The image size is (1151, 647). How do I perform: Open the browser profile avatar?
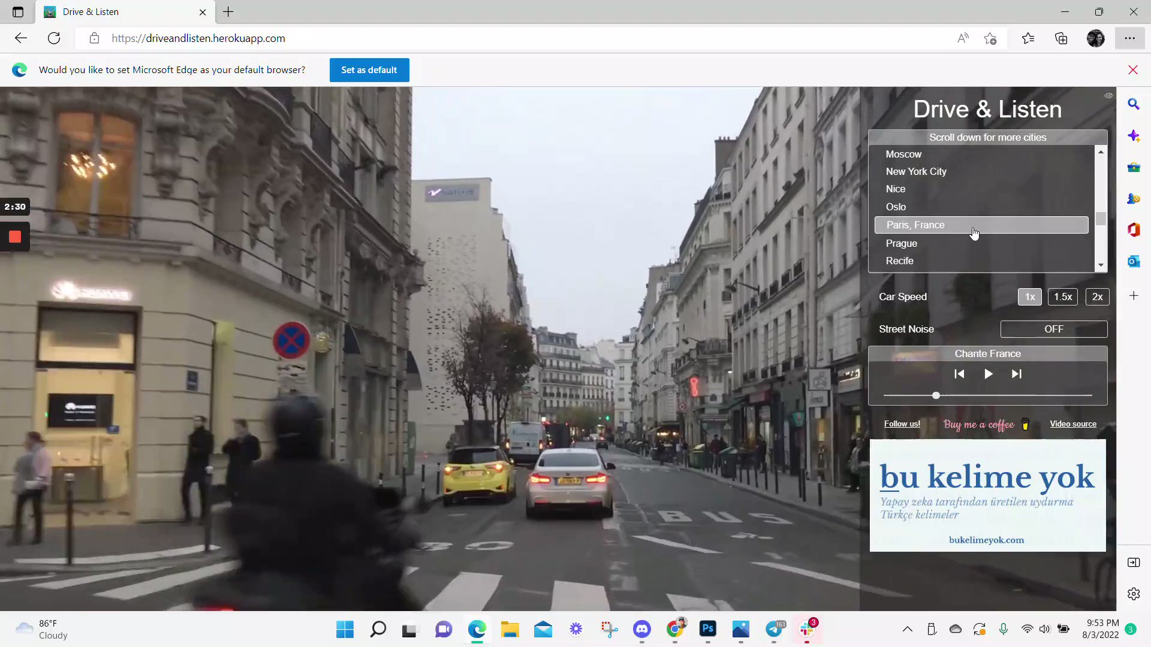[x=1095, y=38]
